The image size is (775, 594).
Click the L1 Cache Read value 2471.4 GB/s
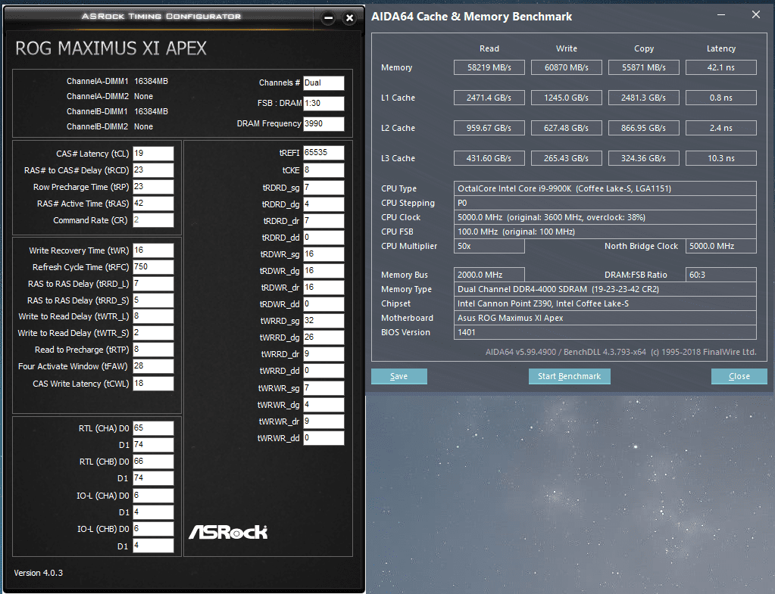489,98
